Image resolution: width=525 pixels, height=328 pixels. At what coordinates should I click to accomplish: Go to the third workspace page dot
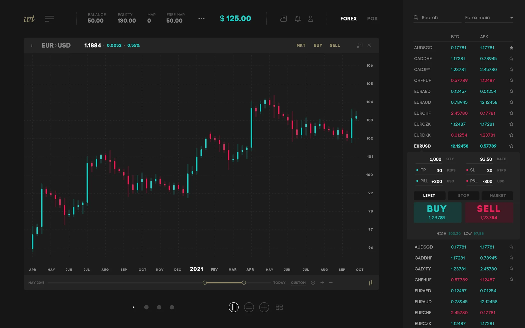(x=159, y=307)
